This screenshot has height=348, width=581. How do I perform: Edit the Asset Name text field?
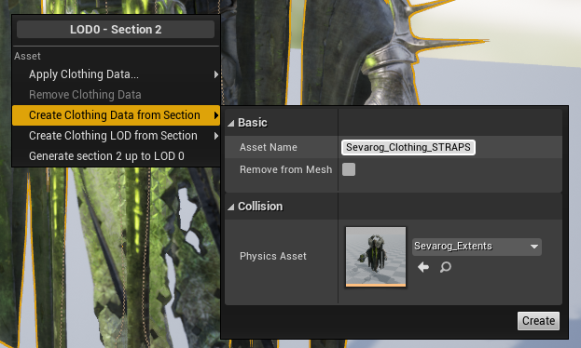pyautogui.click(x=408, y=147)
